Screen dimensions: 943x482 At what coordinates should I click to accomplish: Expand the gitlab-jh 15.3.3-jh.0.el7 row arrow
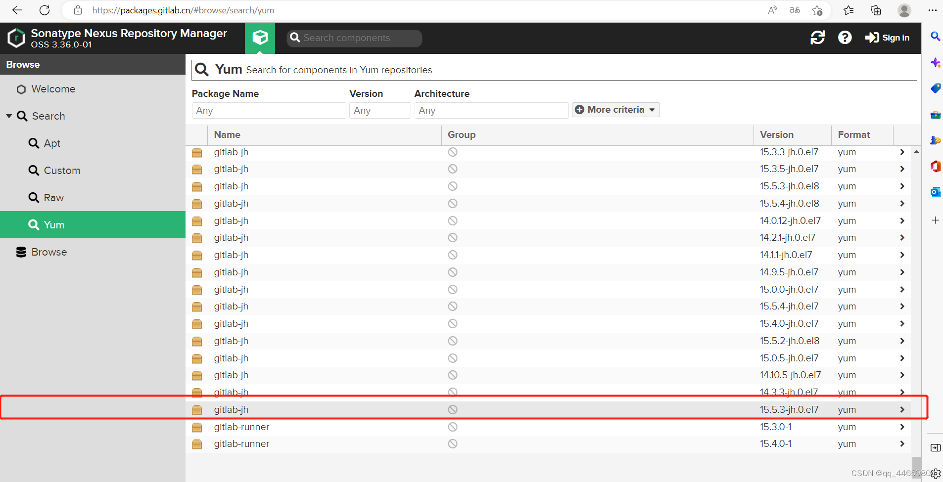coord(902,152)
